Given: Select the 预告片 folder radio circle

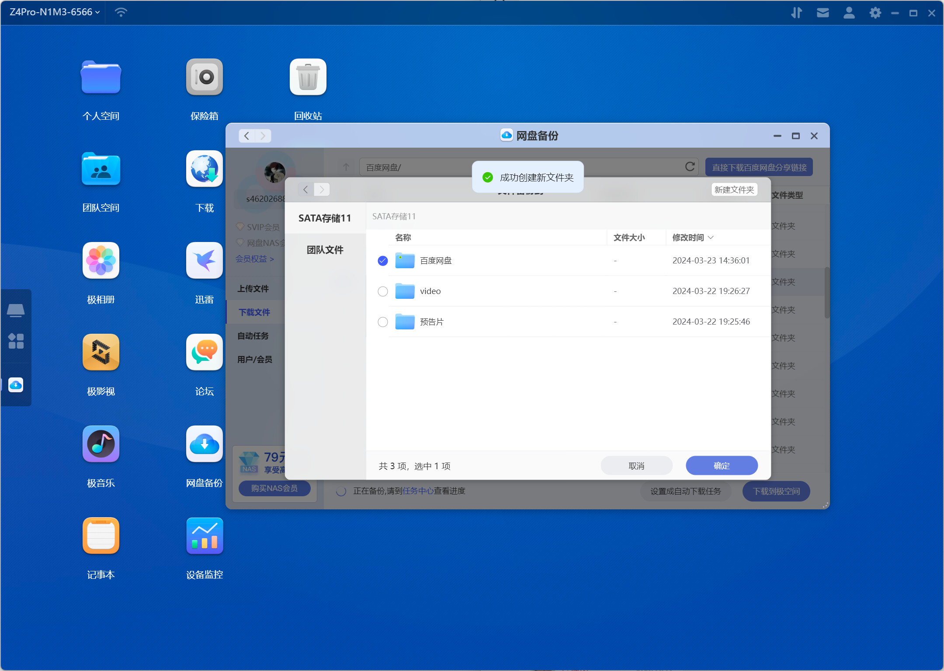Looking at the screenshot, I should 382,322.
